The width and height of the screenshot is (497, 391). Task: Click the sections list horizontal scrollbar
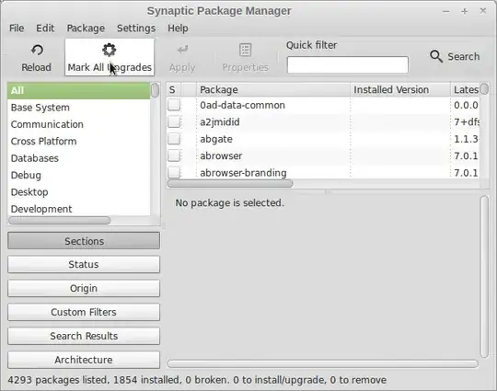(60, 220)
